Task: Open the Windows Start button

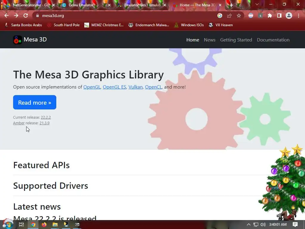Action: coord(7,224)
